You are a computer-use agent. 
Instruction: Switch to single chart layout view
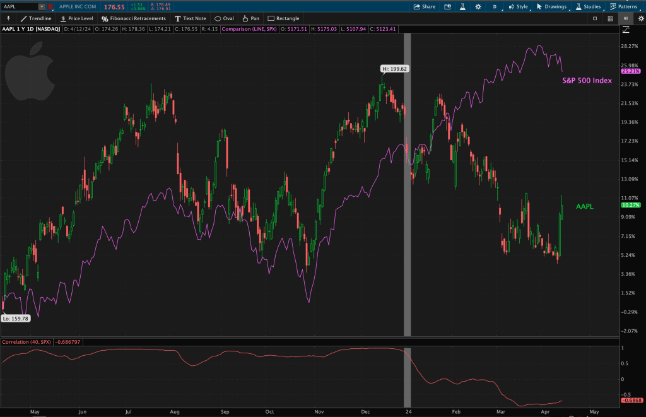595,18
